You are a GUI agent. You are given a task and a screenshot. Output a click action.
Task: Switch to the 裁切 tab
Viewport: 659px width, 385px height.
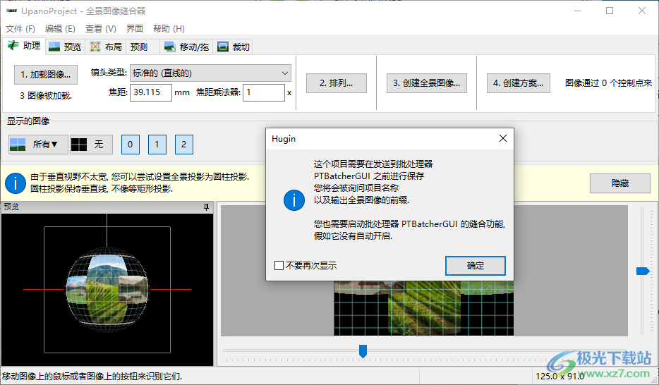click(234, 47)
